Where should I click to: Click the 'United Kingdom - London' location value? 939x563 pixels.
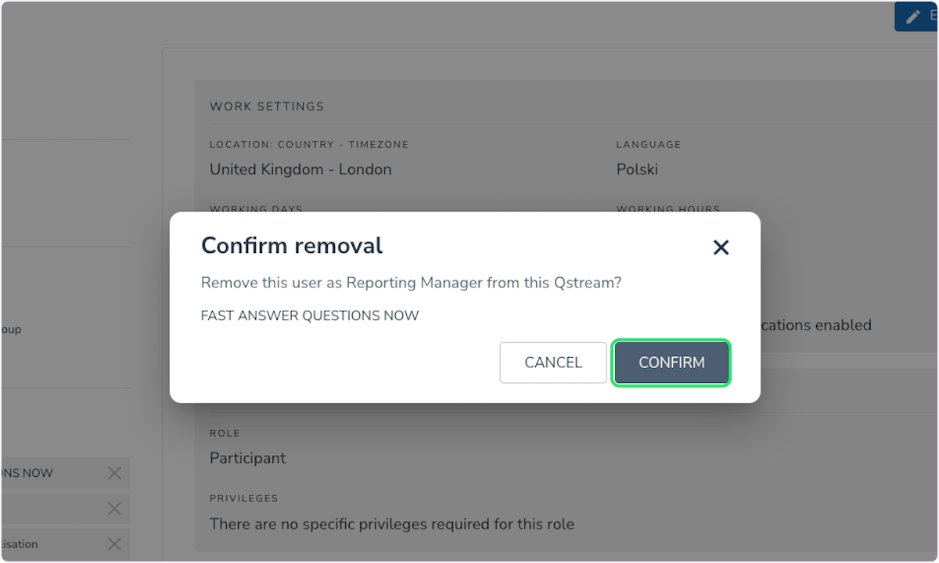(300, 169)
